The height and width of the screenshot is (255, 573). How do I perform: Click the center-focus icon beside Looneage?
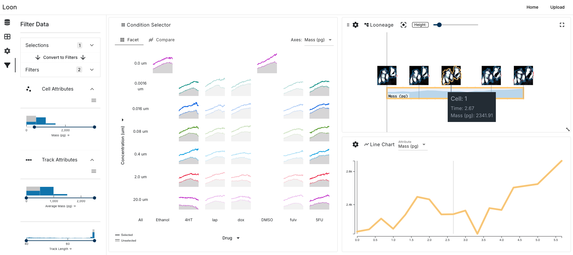click(x=403, y=25)
